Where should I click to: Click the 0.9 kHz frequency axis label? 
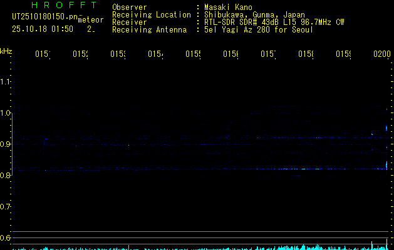click(6, 144)
